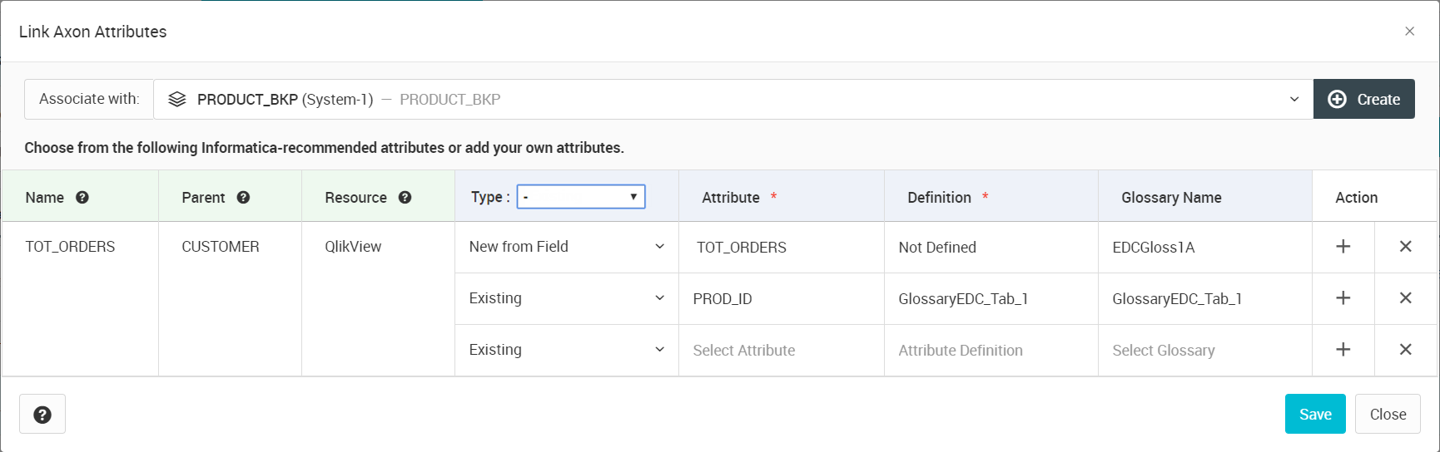Click the Not Defined definition field

point(991,248)
